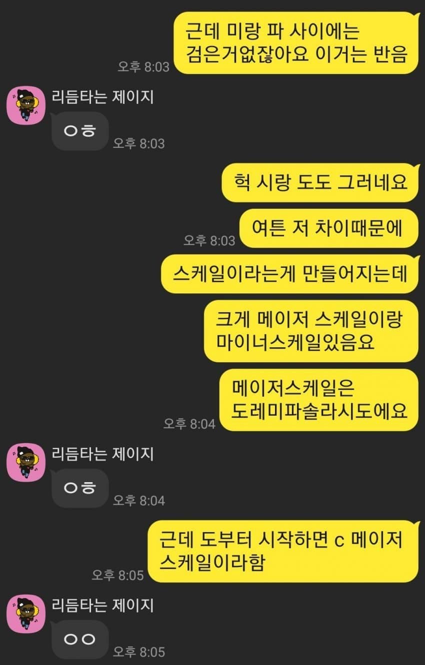Tap name 리듬타는 제이지 above the 8:04 ㅇㅎ reply
The image size is (425, 665).
pyautogui.click(x=102, y=454)
